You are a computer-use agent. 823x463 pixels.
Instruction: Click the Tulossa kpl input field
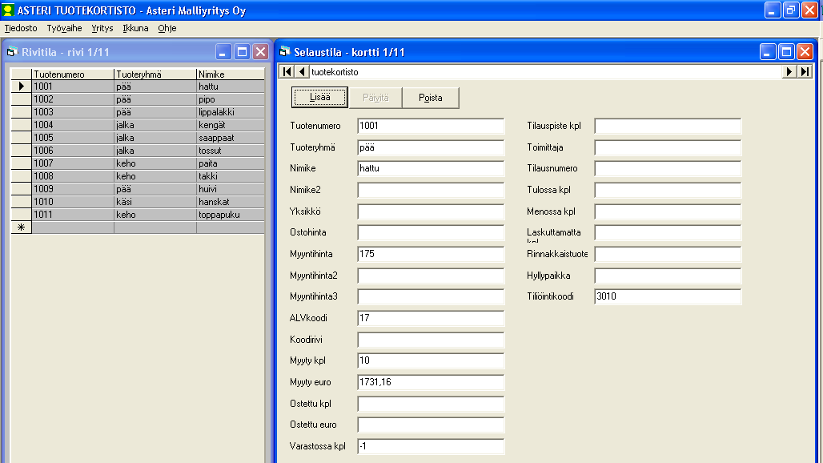(x=668, y=190)
